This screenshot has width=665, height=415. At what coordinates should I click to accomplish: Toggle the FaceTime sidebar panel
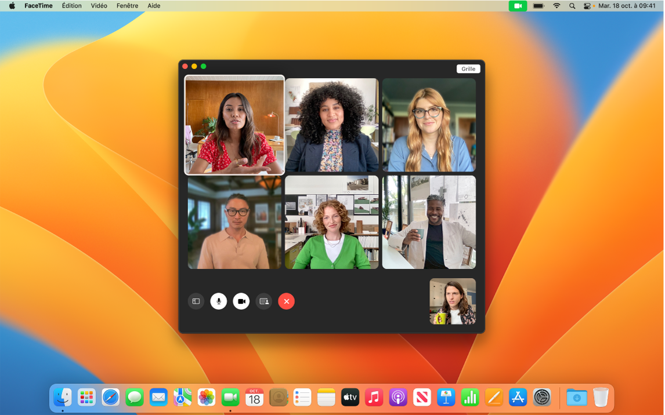tap(196, 301)
